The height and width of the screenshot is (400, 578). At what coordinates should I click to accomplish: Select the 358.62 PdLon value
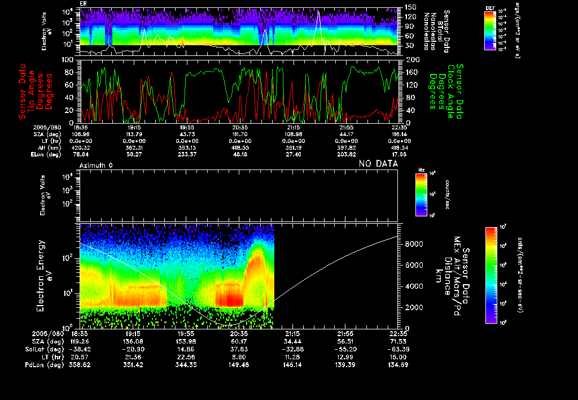80,364
